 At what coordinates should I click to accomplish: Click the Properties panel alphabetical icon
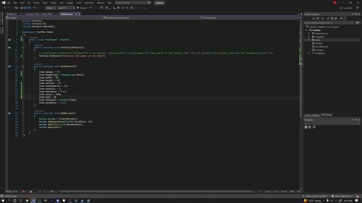309,127
